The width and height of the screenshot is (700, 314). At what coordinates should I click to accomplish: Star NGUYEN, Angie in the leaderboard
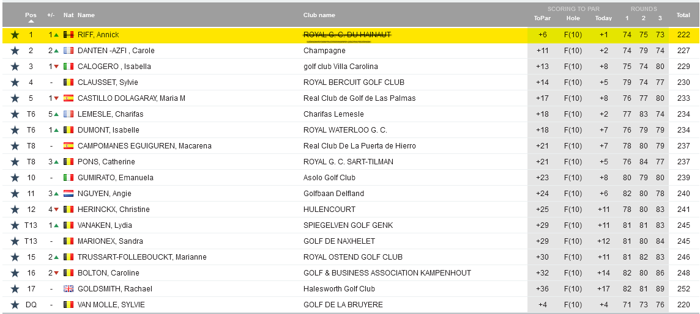tap(15, 194)
